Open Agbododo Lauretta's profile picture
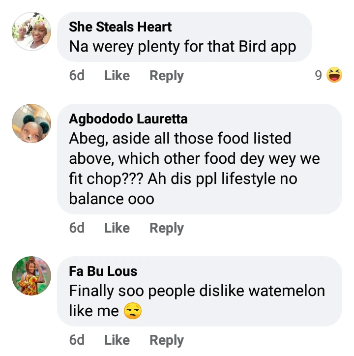The image size is (354, 356). click(x=31, y=123)
